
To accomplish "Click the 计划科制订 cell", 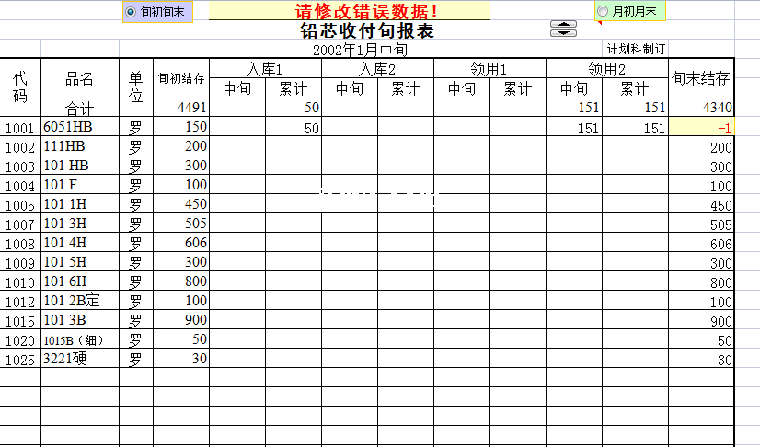I will pyautogui.click(x=636, y=49).
